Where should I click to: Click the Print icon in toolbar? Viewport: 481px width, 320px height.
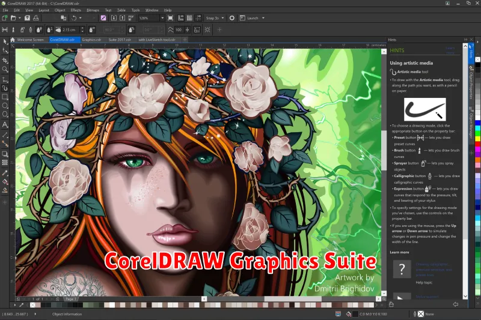[36, 18]
